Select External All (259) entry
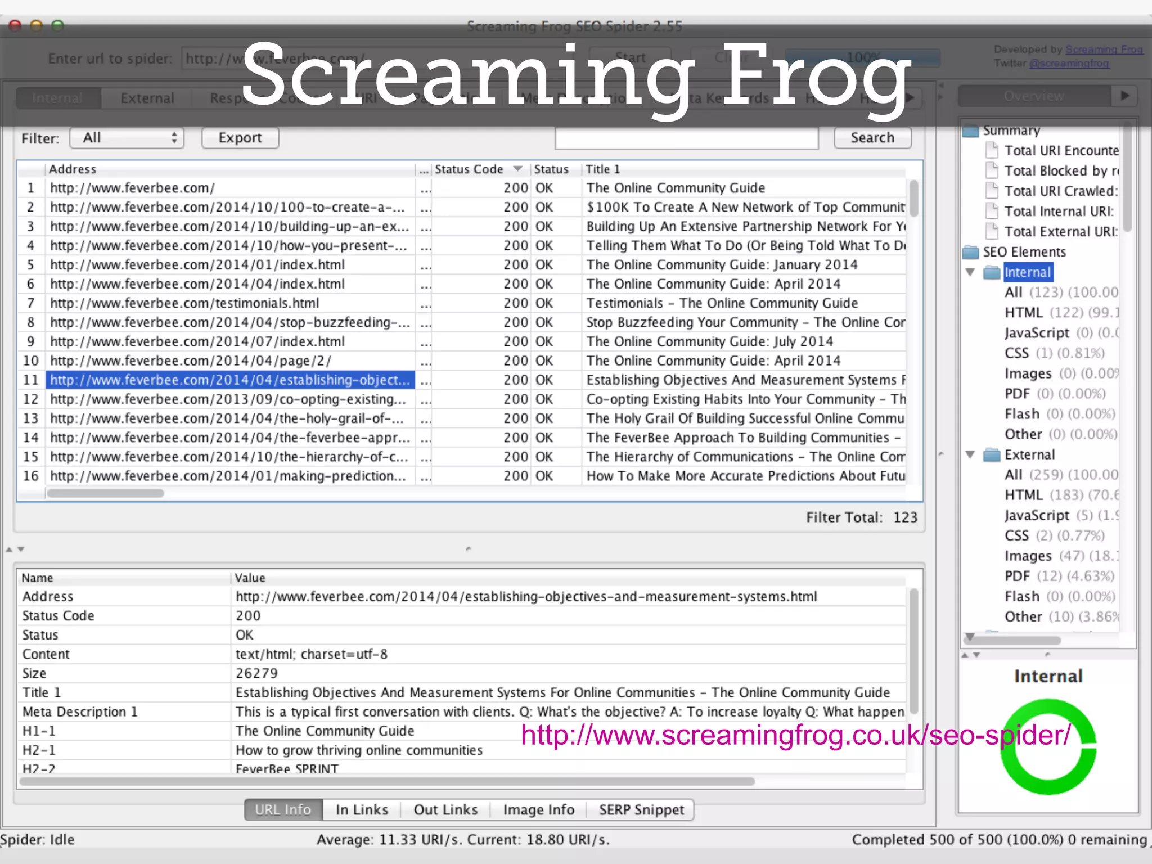 (1061, 475)
